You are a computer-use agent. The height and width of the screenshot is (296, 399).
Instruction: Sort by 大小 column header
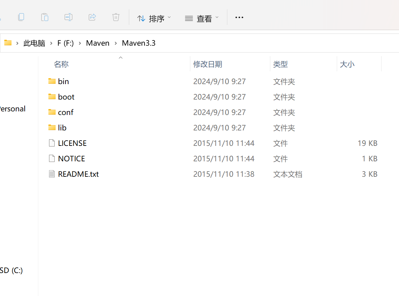pyautogui.click(x=347, y=64)
